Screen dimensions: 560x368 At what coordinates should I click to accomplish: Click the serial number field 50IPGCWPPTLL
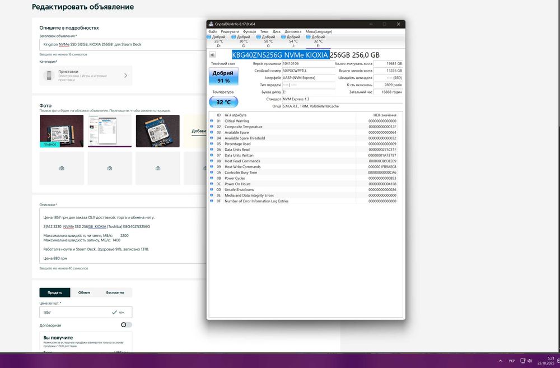pos(309,71)
